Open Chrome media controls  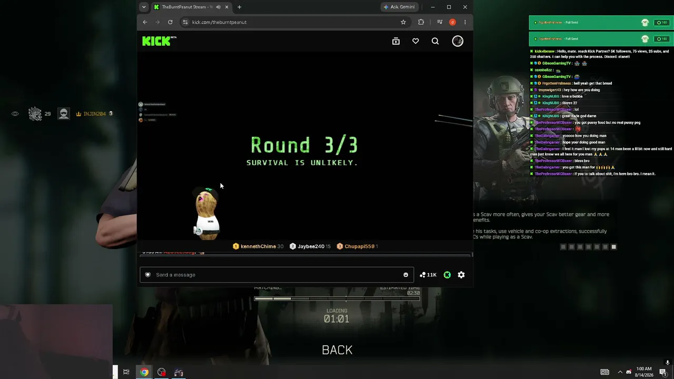point(440,22)
